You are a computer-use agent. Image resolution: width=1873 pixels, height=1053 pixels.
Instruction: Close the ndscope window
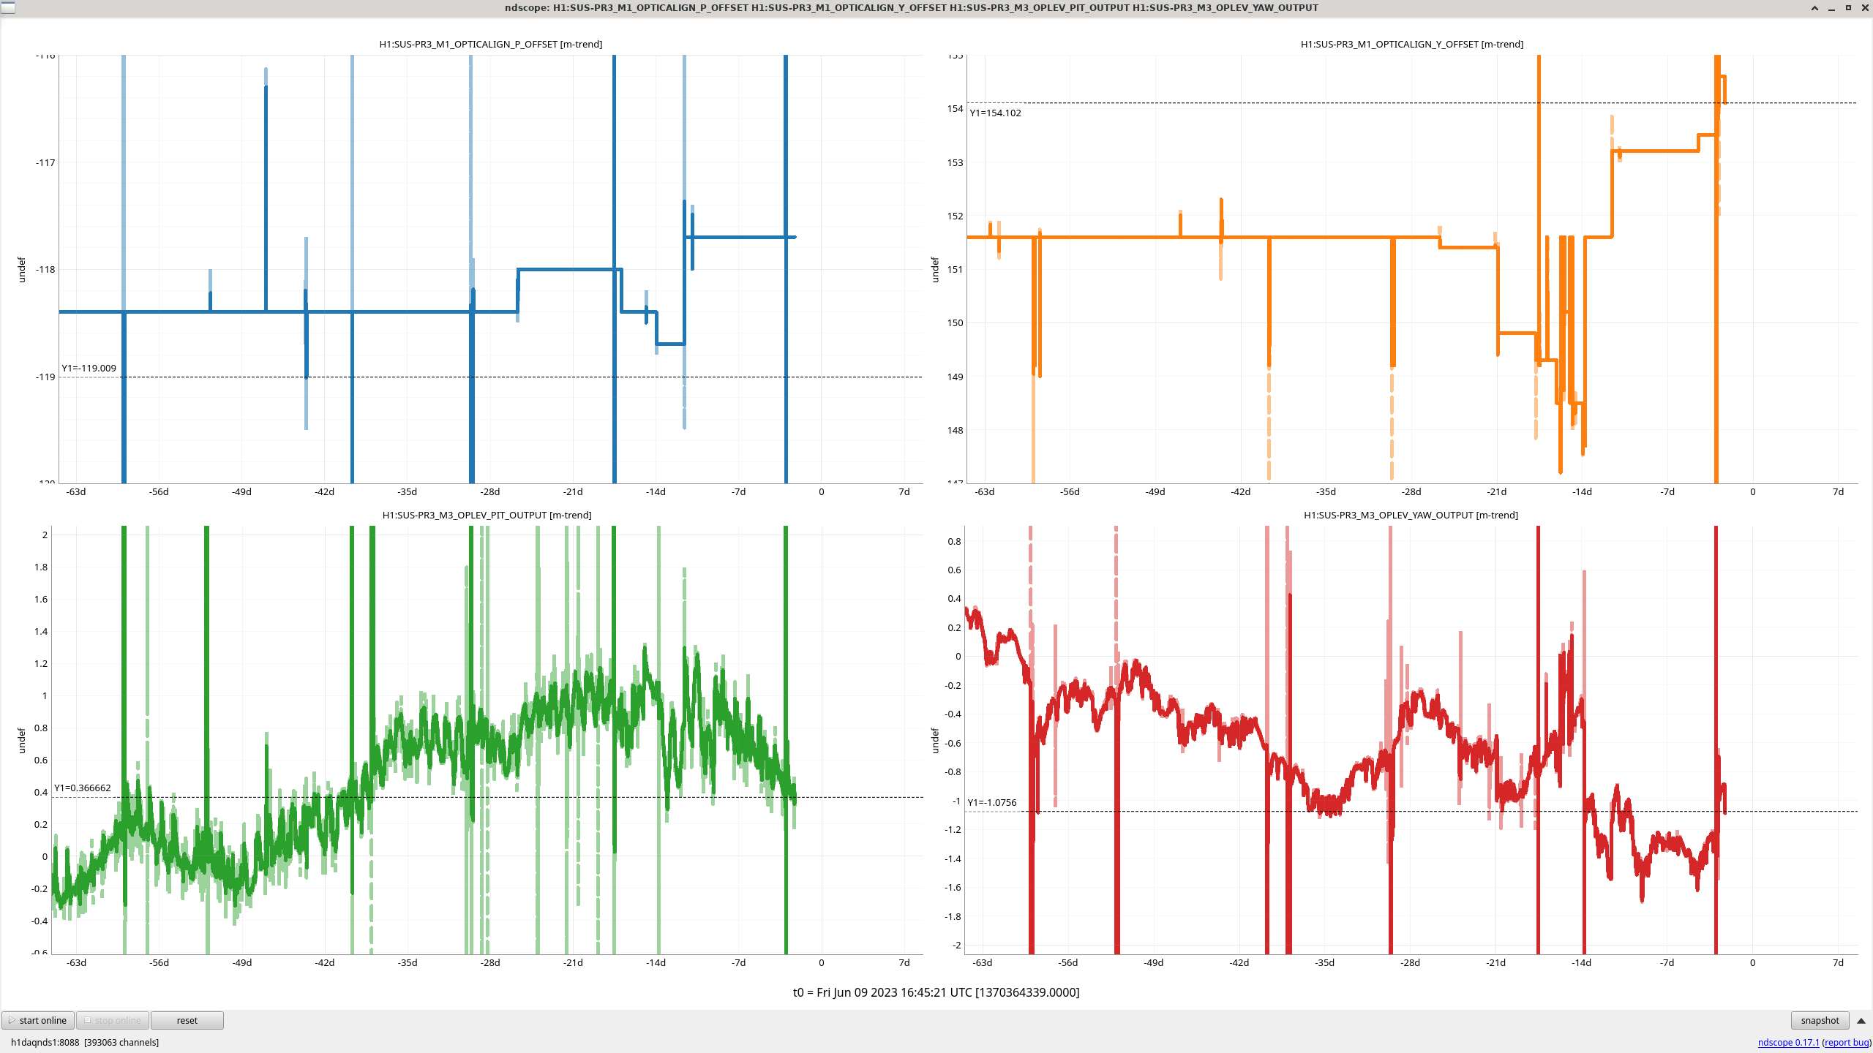click(x=1863, y=8)
